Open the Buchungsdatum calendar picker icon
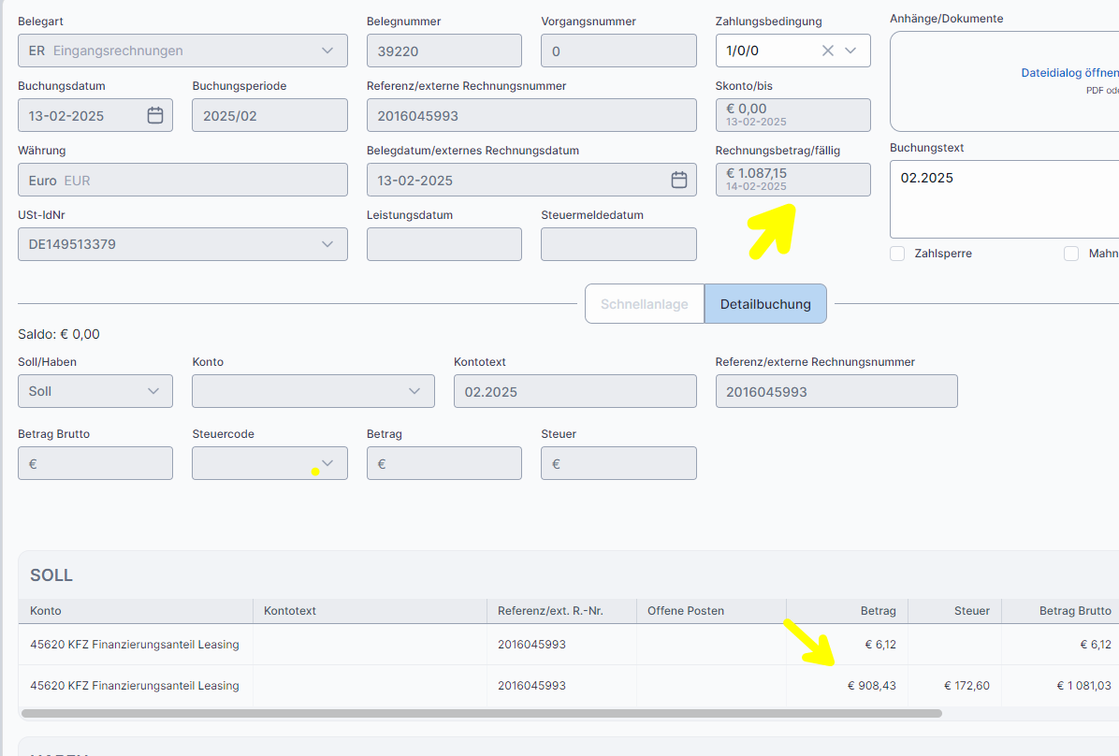Image resolution: width=1119 pixels, height=756 pixels. [155, 115]
